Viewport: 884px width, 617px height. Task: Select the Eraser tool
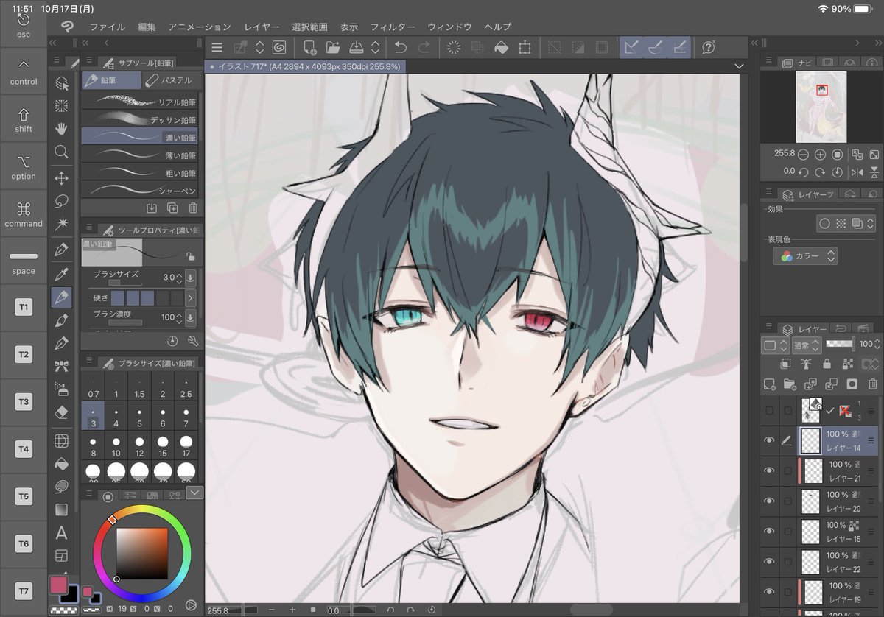pyautogui.click(x=62, y=412)
